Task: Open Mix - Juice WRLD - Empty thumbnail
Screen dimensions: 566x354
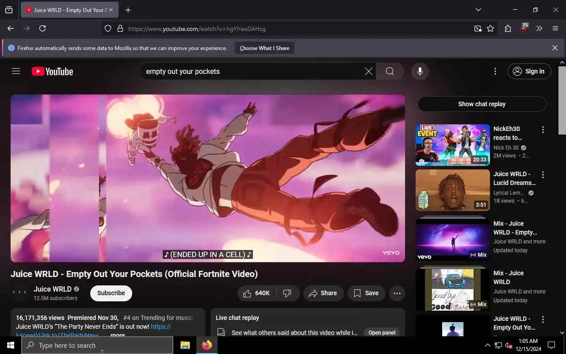Action: (452, 239)
